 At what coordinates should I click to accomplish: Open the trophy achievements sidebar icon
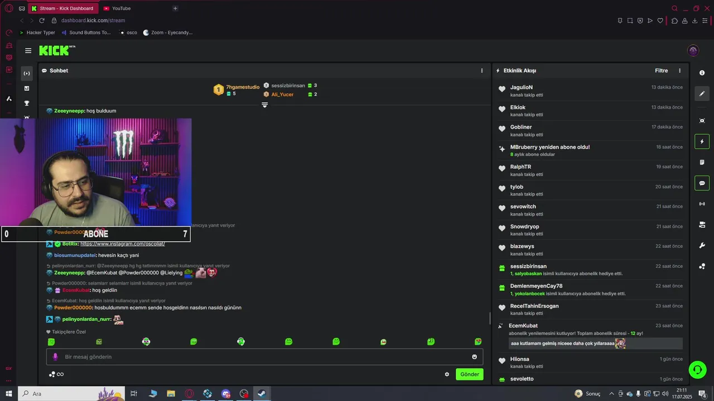26,103
